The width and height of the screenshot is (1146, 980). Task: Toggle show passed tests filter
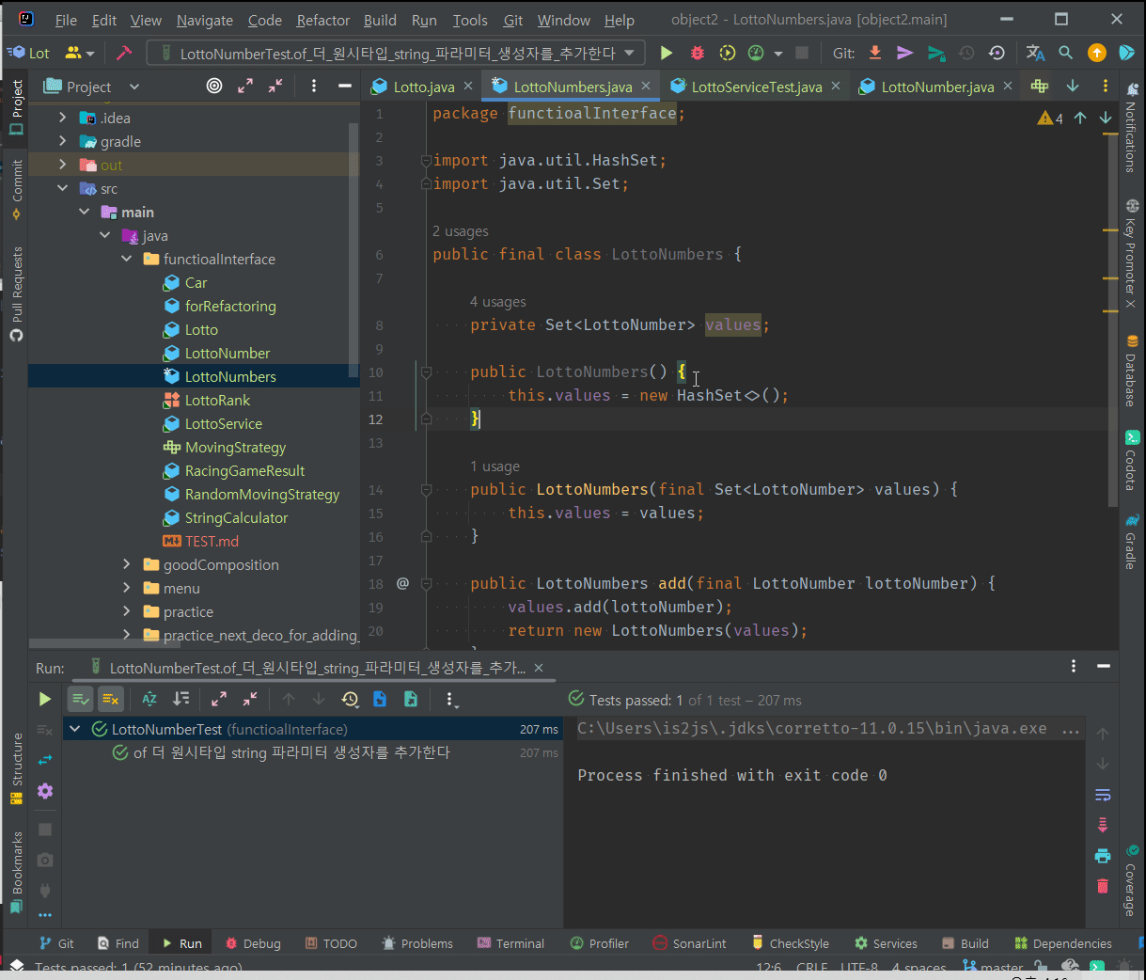[81, 699]
